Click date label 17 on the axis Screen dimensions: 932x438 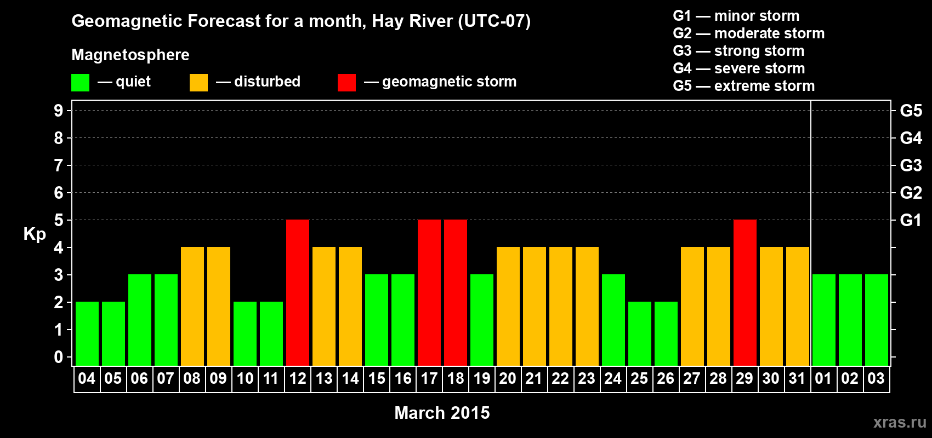point(429,378)
